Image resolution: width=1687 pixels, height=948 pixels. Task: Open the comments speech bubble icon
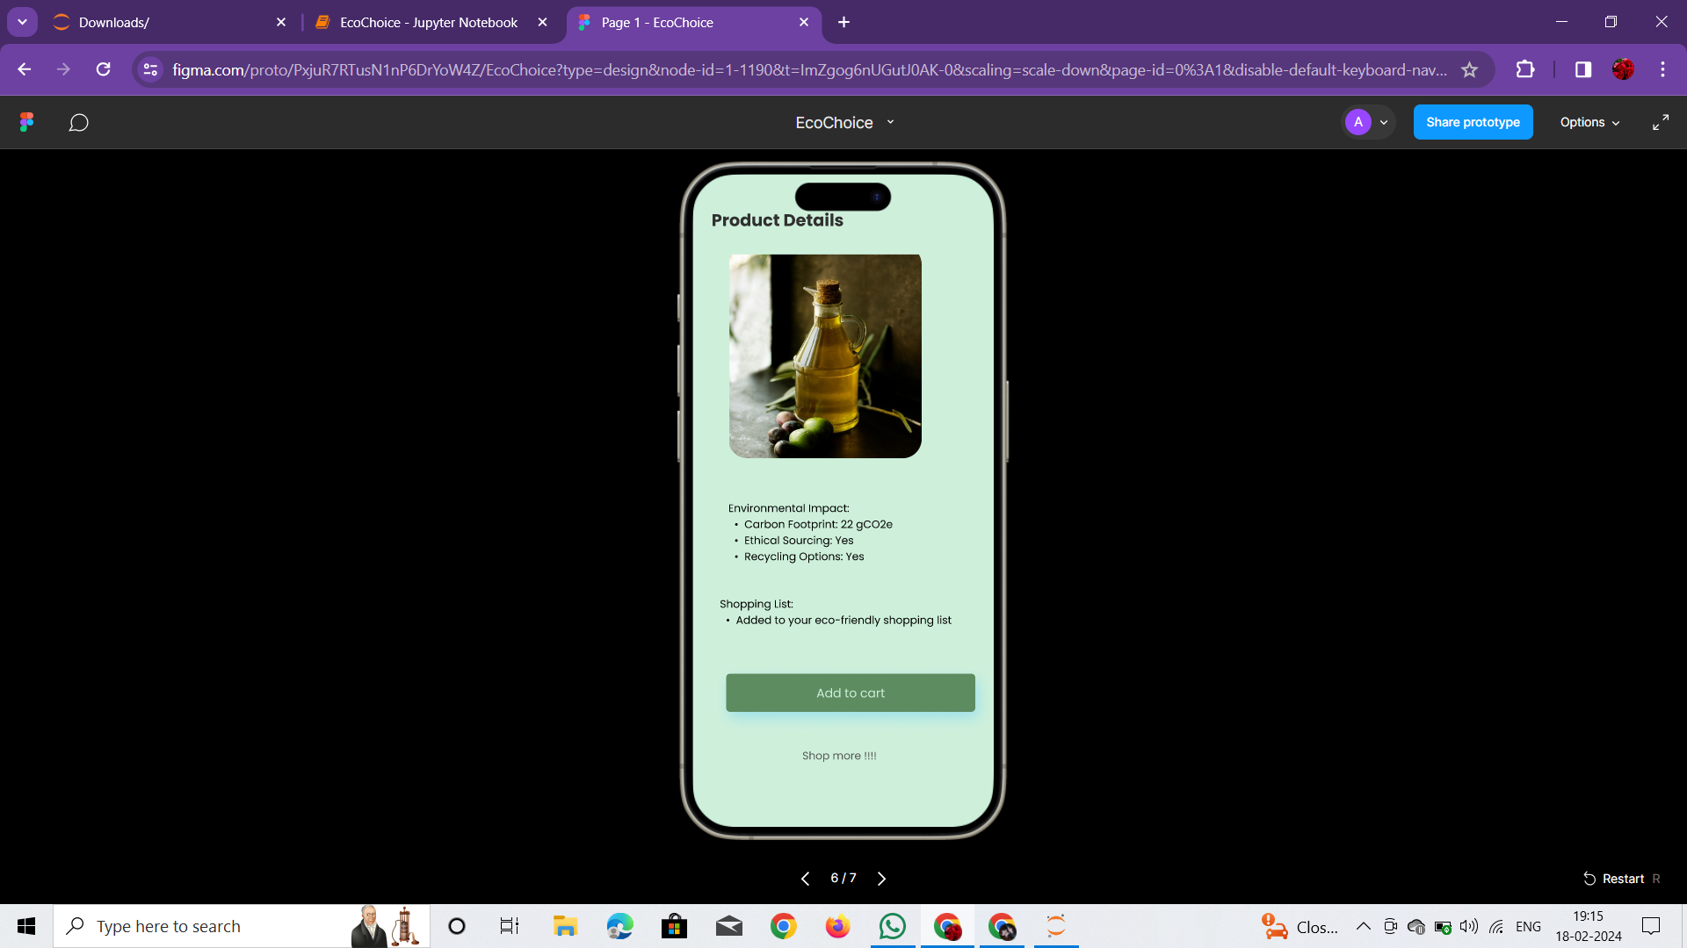[78, 122]
